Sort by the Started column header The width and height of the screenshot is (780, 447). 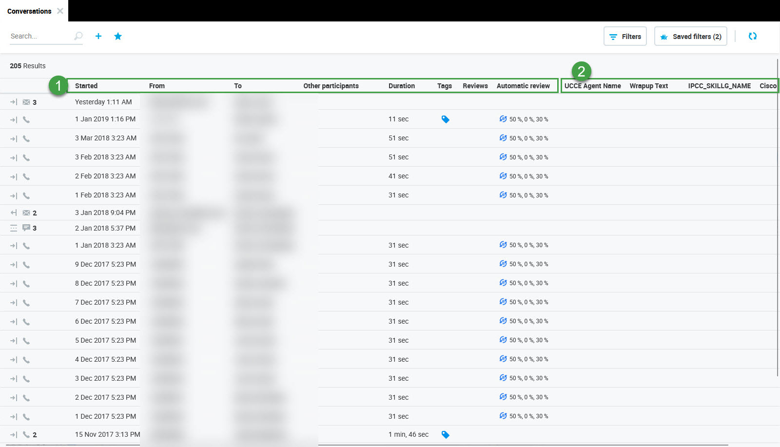[86, 86]
